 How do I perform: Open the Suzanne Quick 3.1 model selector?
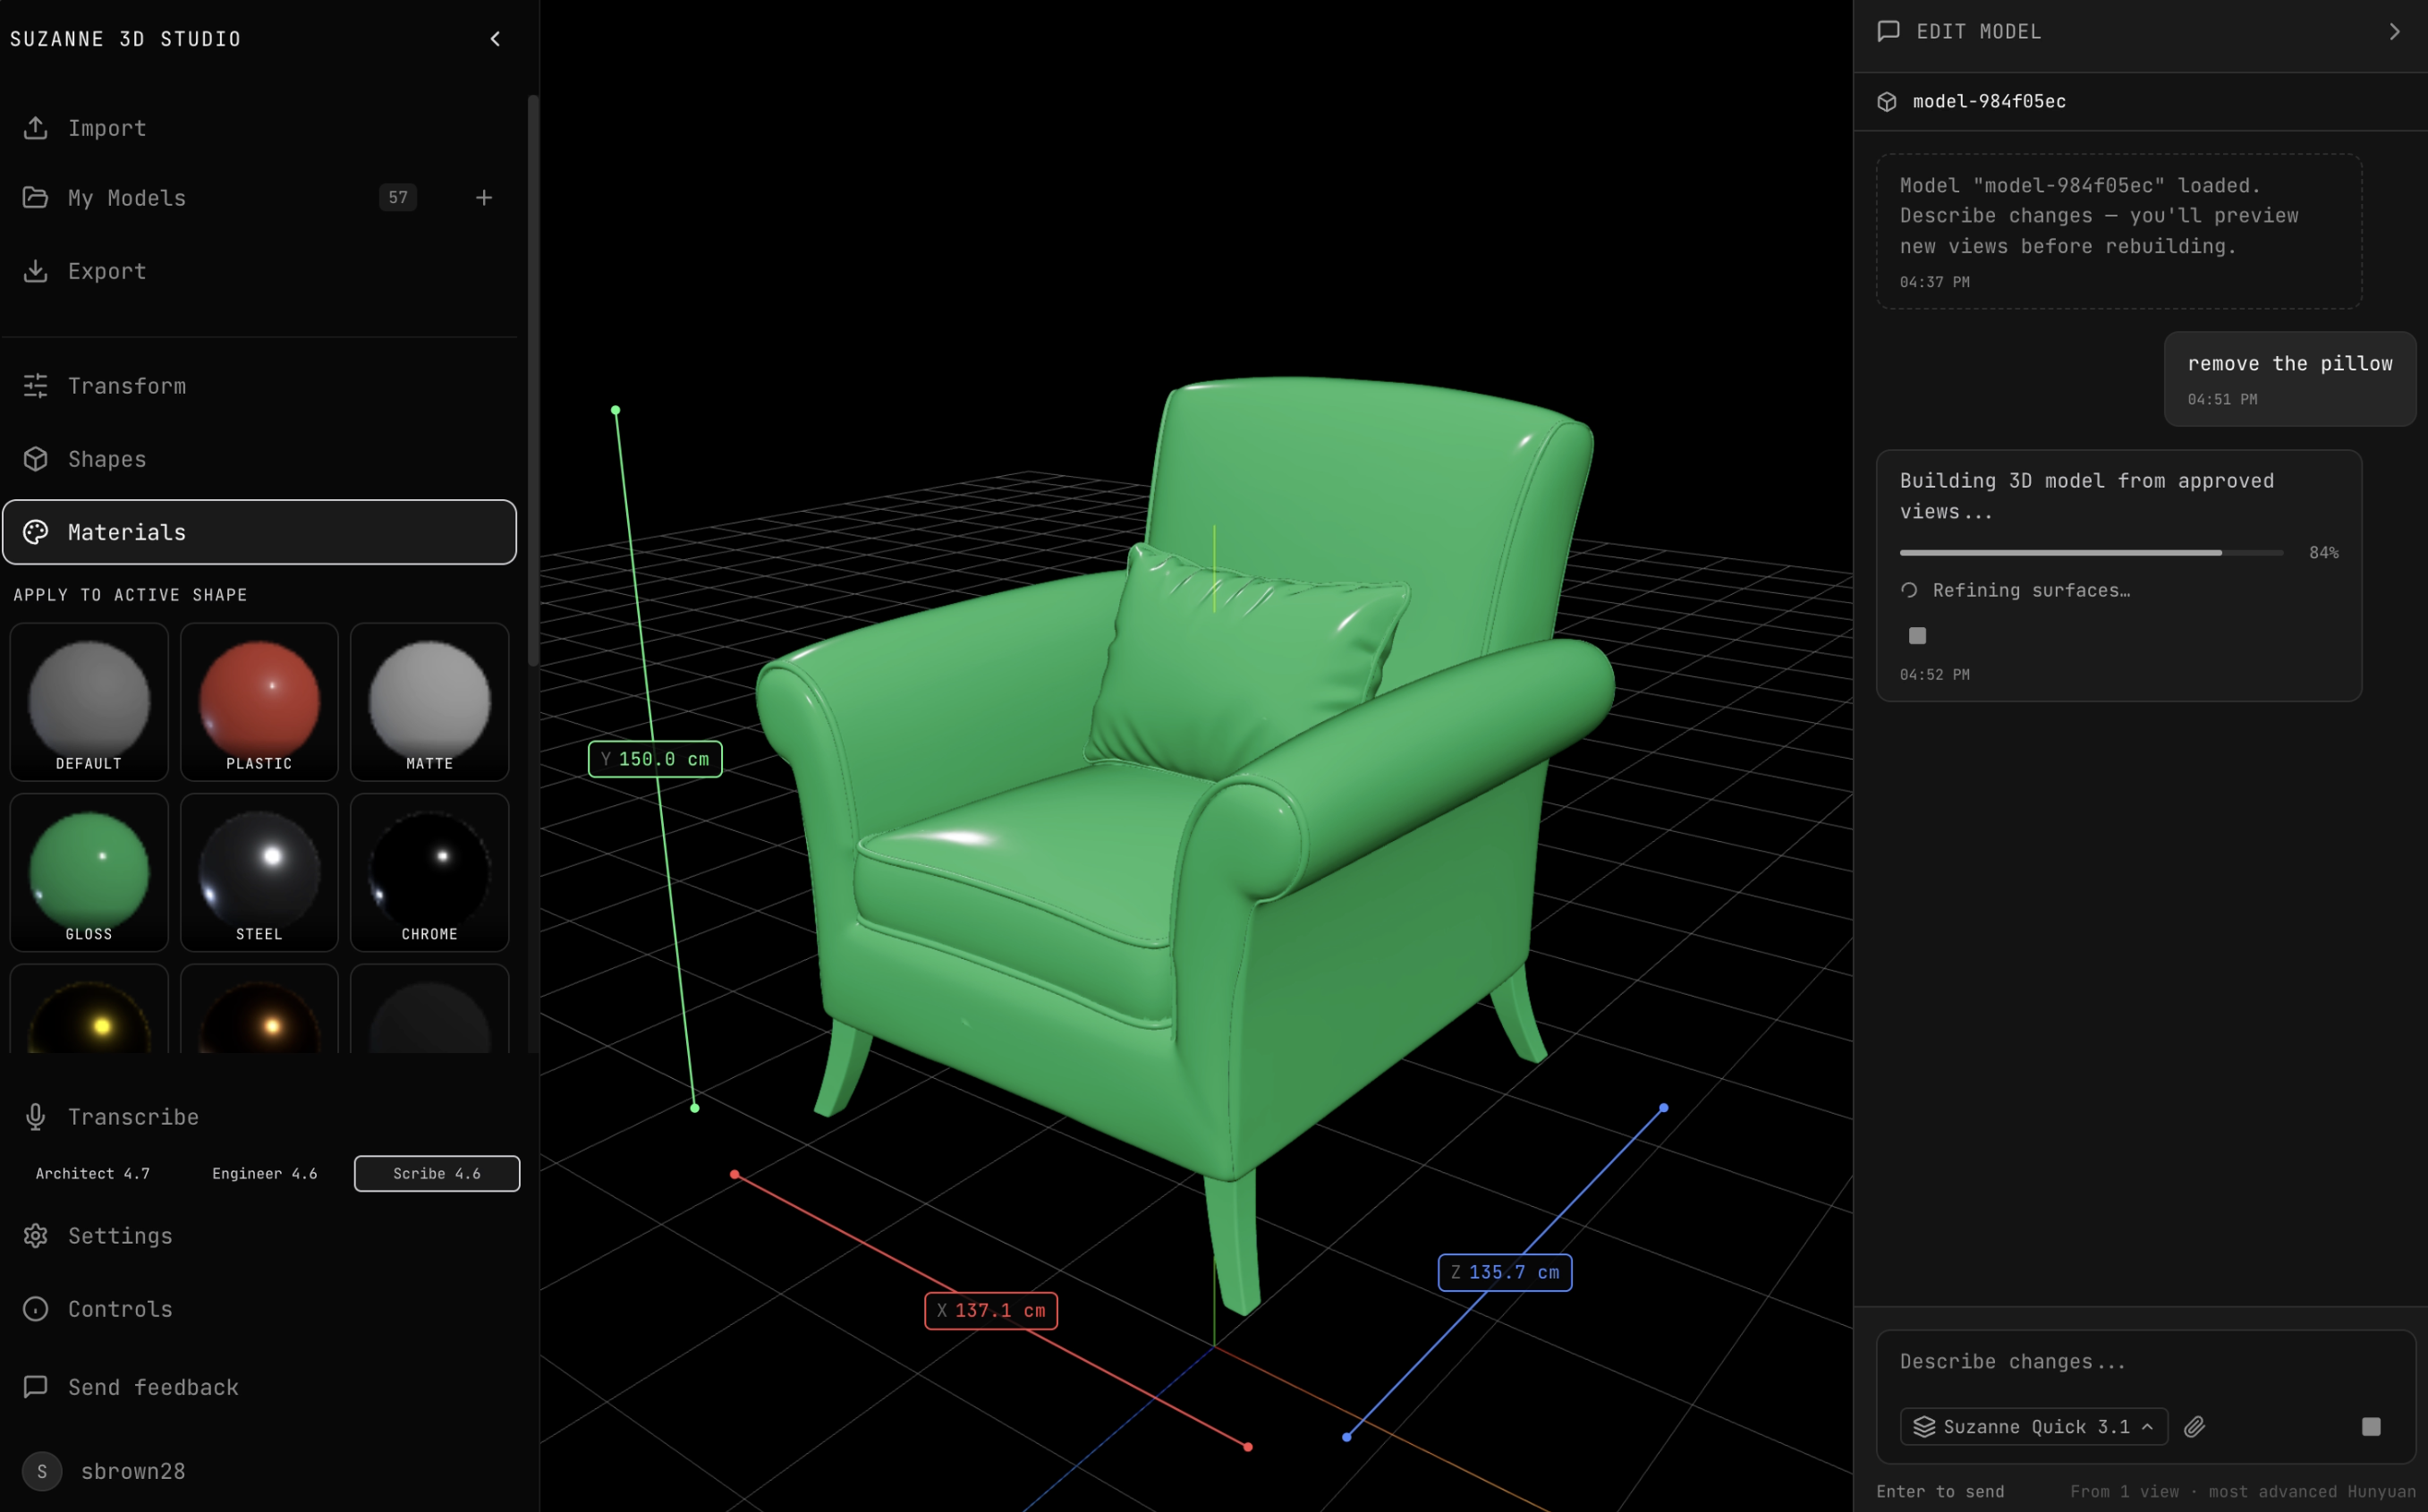pos(2032,1427)
